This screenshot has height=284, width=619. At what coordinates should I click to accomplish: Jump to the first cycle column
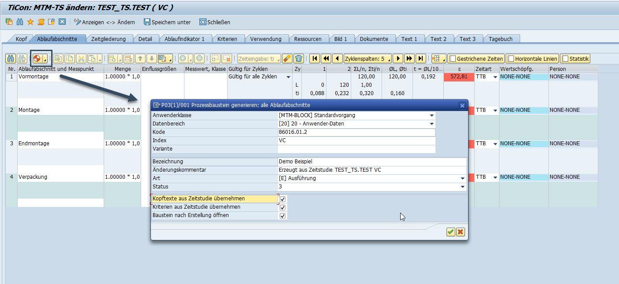coord(315,59)
